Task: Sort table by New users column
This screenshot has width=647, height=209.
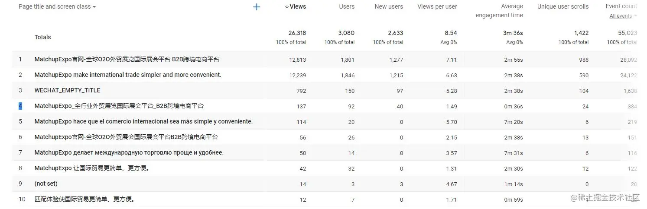Action: pyautogui.click(x=388, y=6)
